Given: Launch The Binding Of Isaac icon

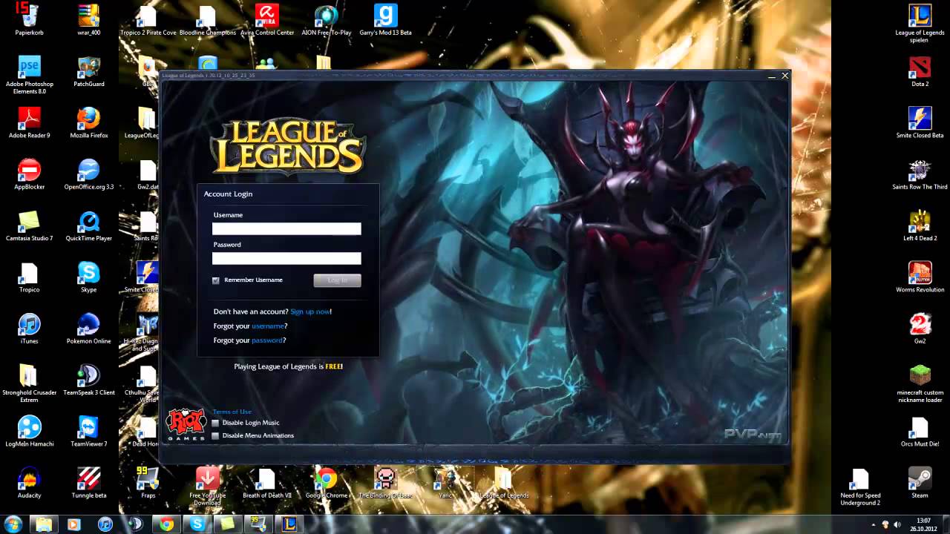Looking at the screenshot, I should click(x=385, y=482).
